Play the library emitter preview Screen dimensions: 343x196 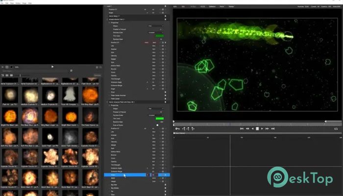click(52, 67)
